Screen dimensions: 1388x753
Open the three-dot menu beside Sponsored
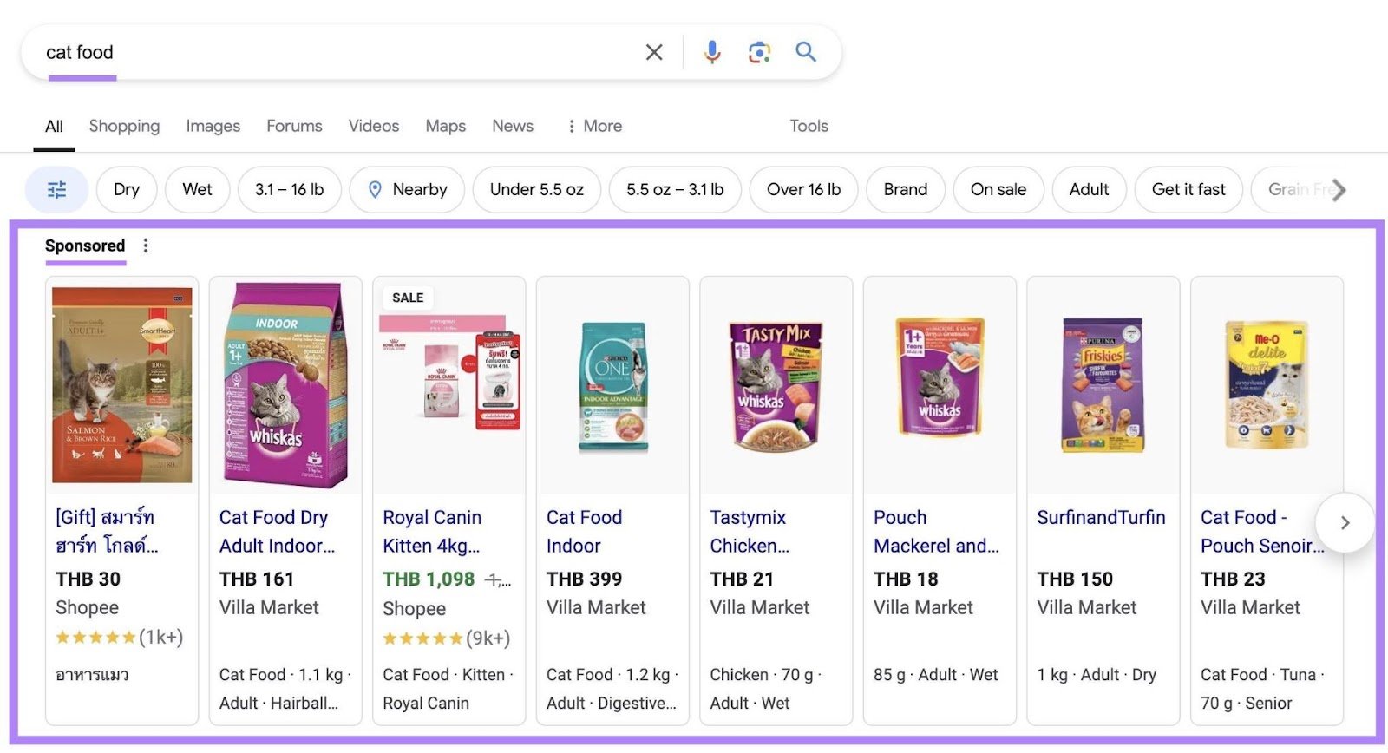click(x=146, y=246)
